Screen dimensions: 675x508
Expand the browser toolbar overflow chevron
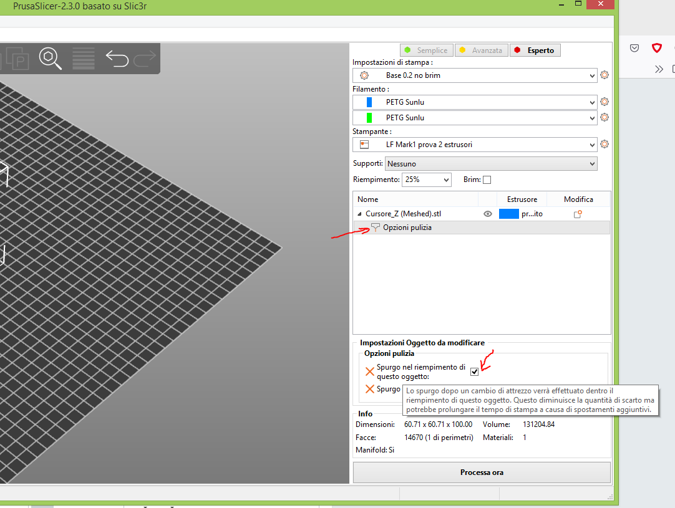pyautogui.click(x=659, y=69)
